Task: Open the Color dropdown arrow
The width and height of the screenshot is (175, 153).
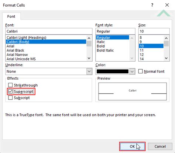Action: pos(132,72)
